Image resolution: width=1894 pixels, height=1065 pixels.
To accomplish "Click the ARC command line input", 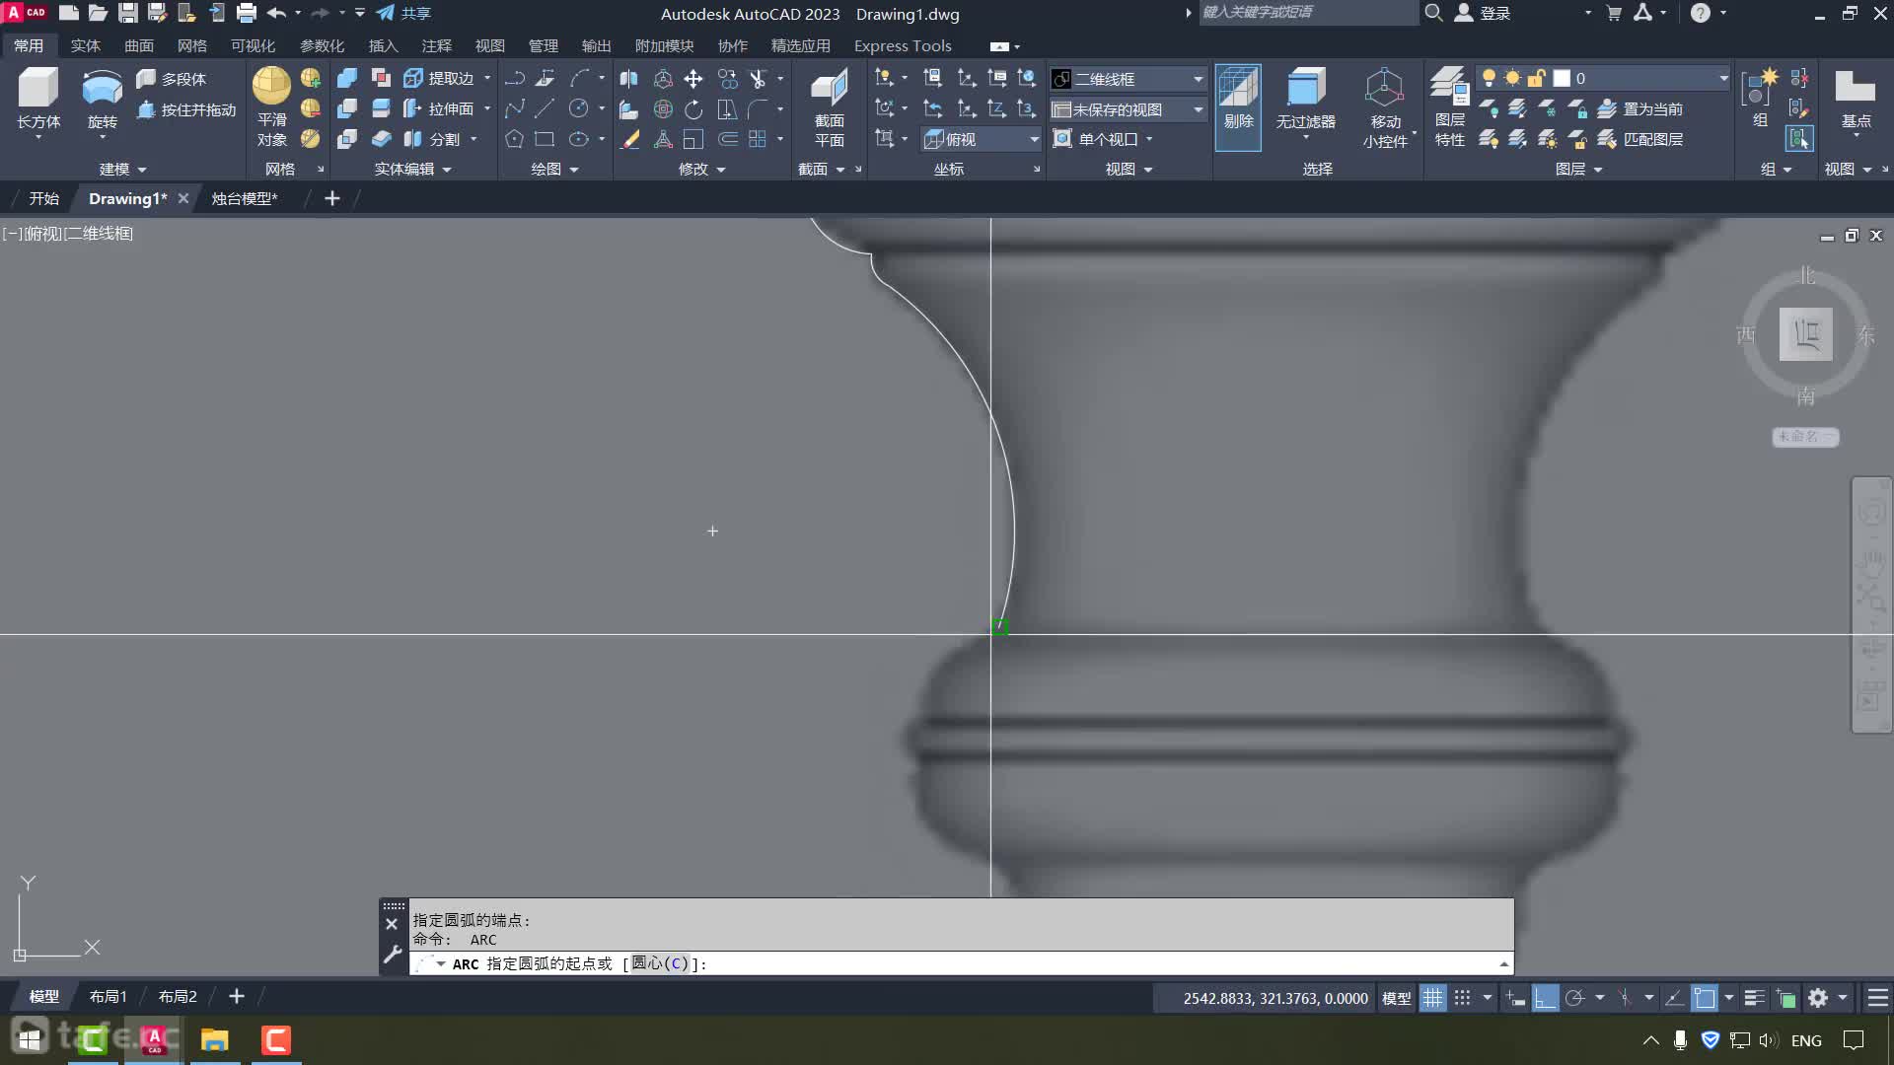I will pyautogui.click(x=960, y=963).
